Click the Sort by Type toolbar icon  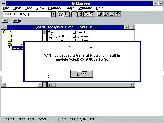tap(80, 14)
